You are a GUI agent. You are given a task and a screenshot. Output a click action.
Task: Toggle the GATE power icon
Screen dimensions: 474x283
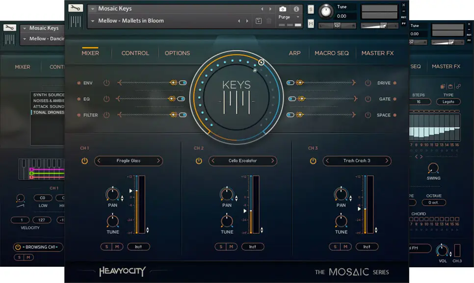pos(368,99)
